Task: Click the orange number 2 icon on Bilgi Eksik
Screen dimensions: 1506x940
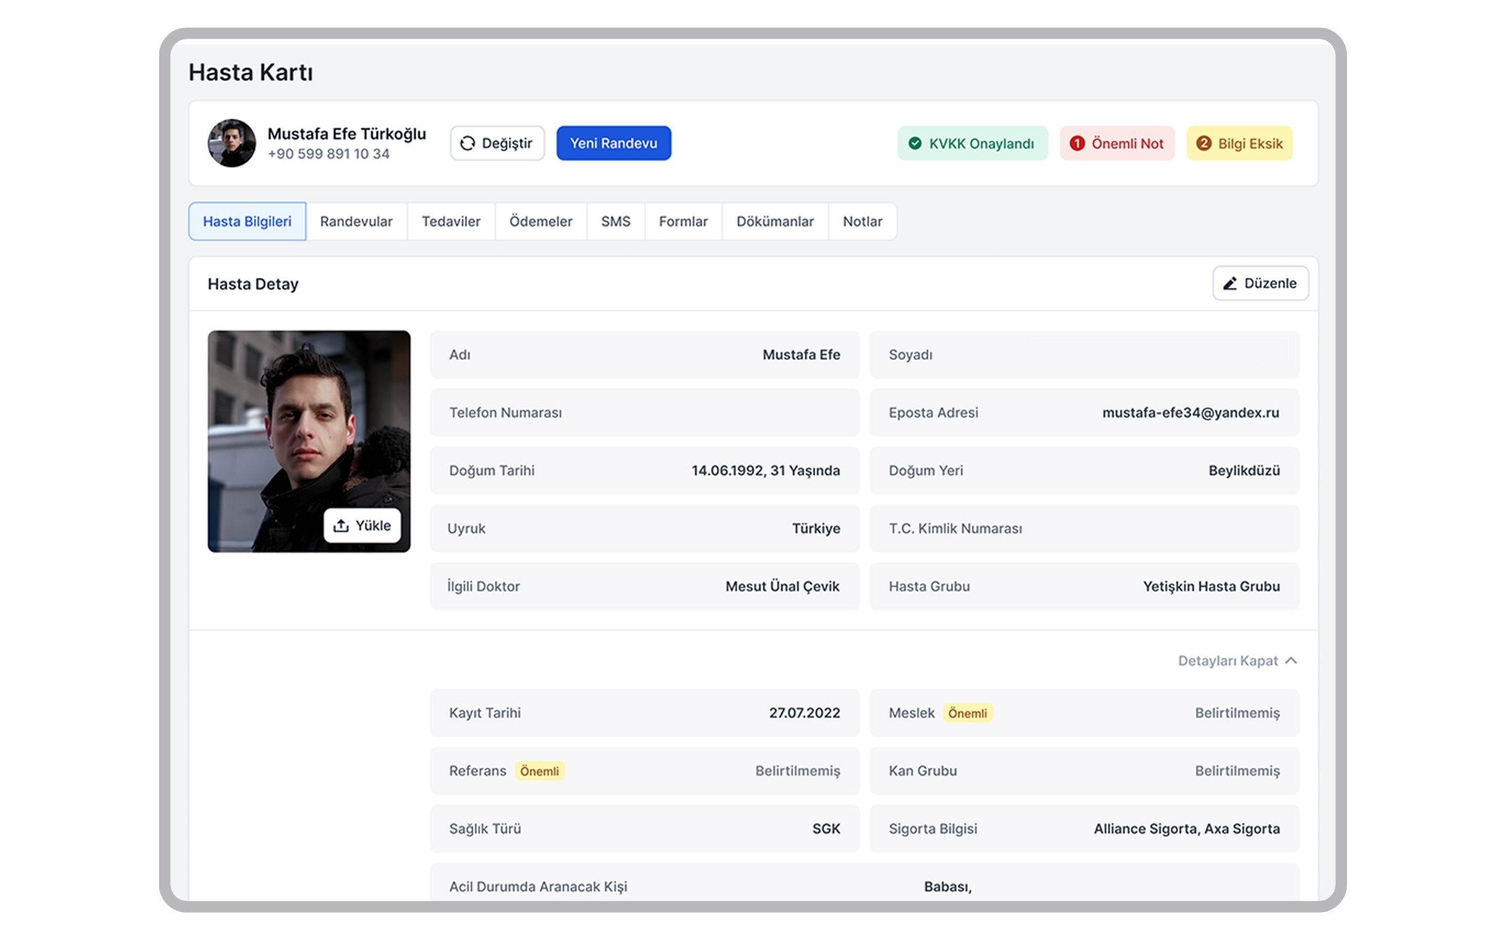Action: [x=1203, y=144]
